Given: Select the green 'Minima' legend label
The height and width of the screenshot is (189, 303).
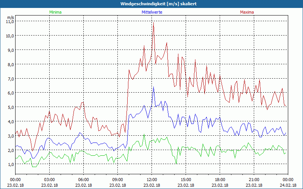Looking at the screenshot, I should [x=55, y=12].
